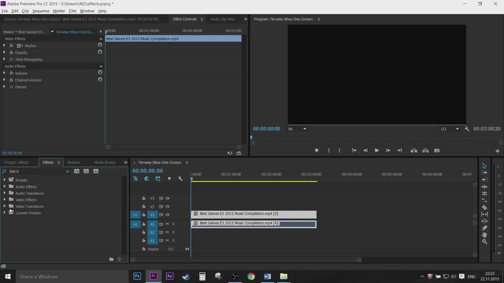Step back one frame
The width and height of the screenshot is (504, 283).
pos(365,151)
